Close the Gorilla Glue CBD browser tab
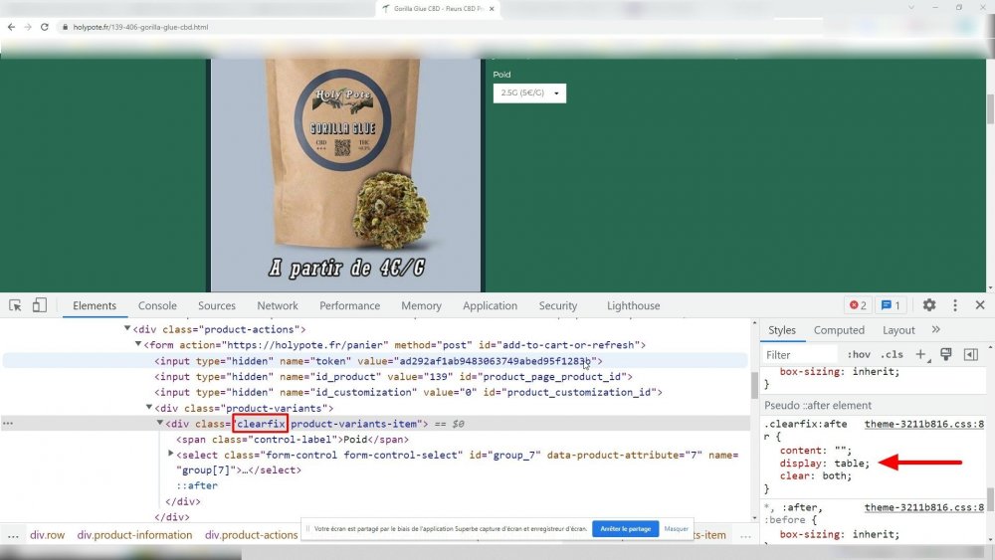Screen dimensions: 995x560 [492, 9]
